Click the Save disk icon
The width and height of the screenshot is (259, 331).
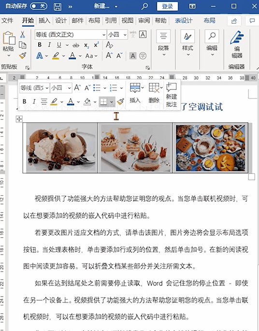[x=58, y=7]
